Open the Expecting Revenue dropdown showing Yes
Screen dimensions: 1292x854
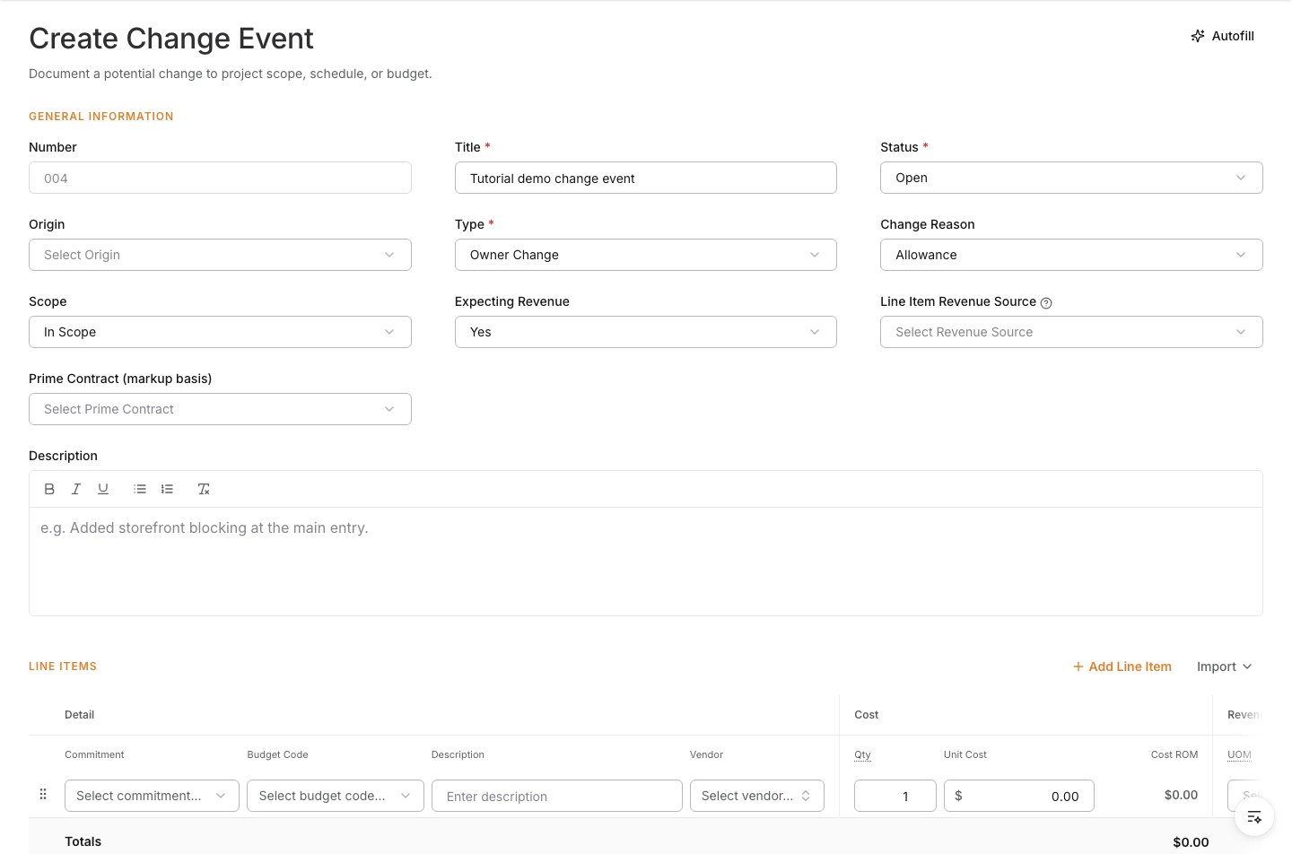click(x=645, y=332)
